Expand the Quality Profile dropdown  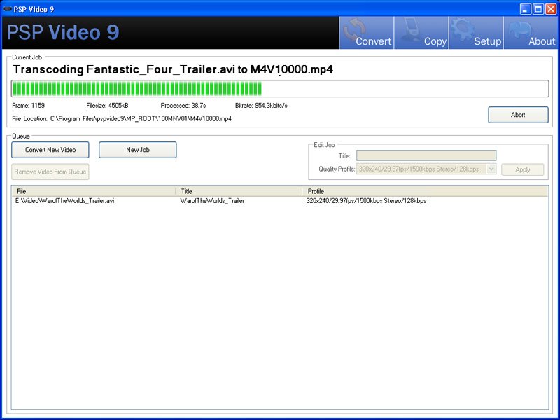coord(491,169)
